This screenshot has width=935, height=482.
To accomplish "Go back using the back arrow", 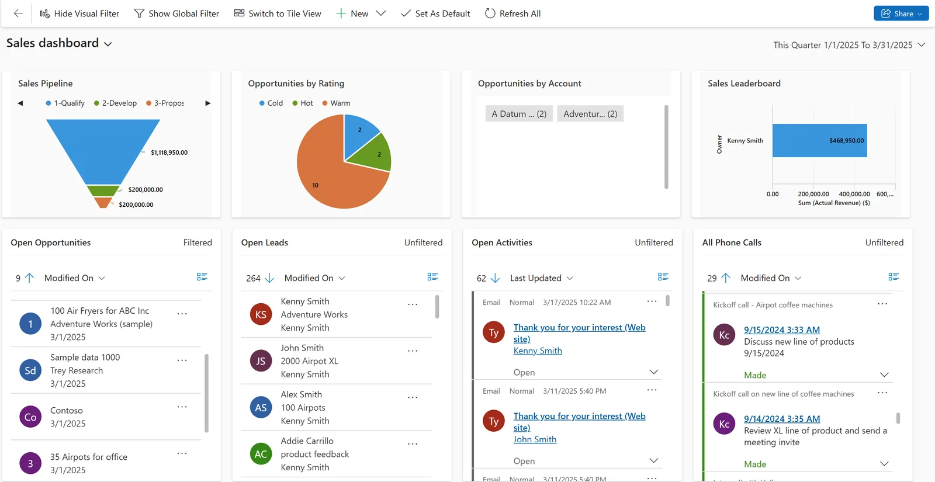I will click(18, 13).
